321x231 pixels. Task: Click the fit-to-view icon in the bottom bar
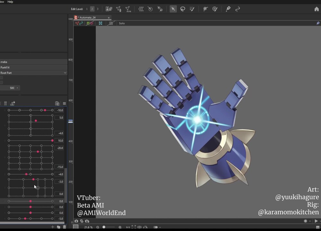(x=134, y=227)
